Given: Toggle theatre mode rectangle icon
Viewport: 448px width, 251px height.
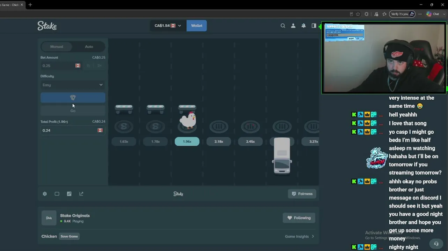Looking at the screenshot, I should [57, 194].
